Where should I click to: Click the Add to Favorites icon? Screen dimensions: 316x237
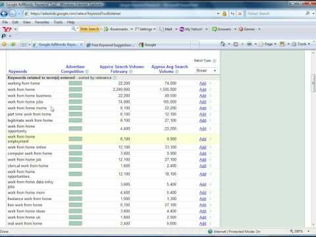click(13, 45)
